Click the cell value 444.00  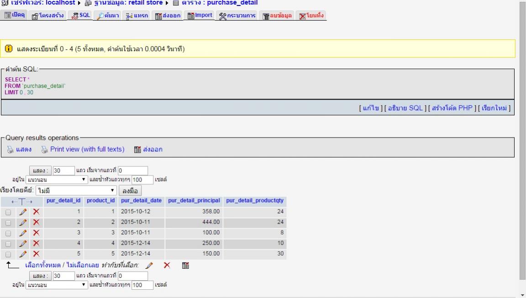(211, 222)
